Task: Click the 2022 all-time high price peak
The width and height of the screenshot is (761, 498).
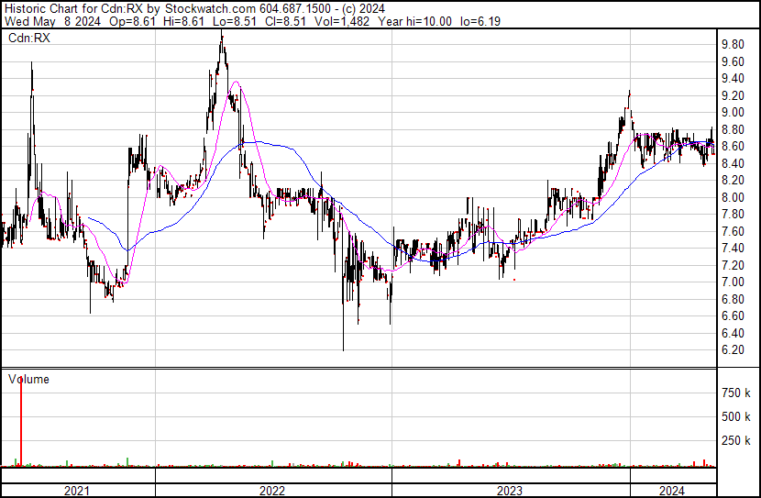Action: pyautogui.click(x=222, y=35)
